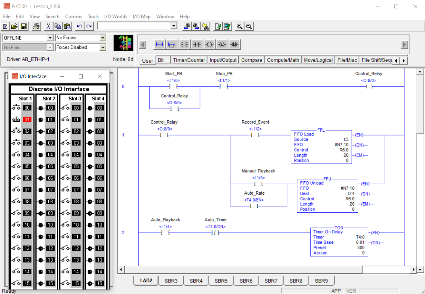The height and width of the screenshot is (294, 425).
Task: Insert an output unlatch instruction
Action: [x=235, y=45]
